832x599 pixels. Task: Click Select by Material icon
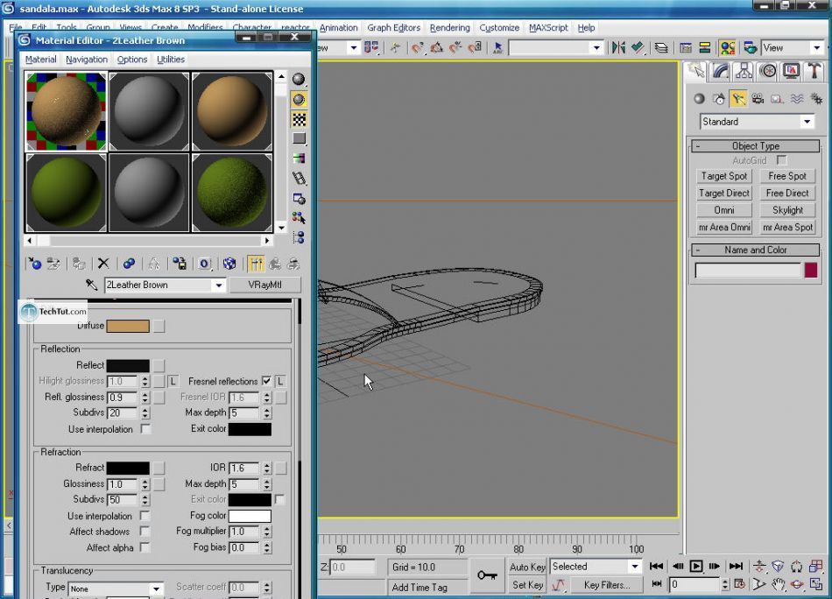pos(299,218)
